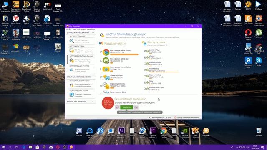
Task: Click the taskbar clock and date
Action: (255, 147)
